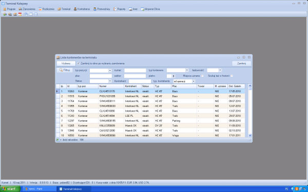Click the calendar toolbar icon
The image size is (308, 192).
coord(20,14)
